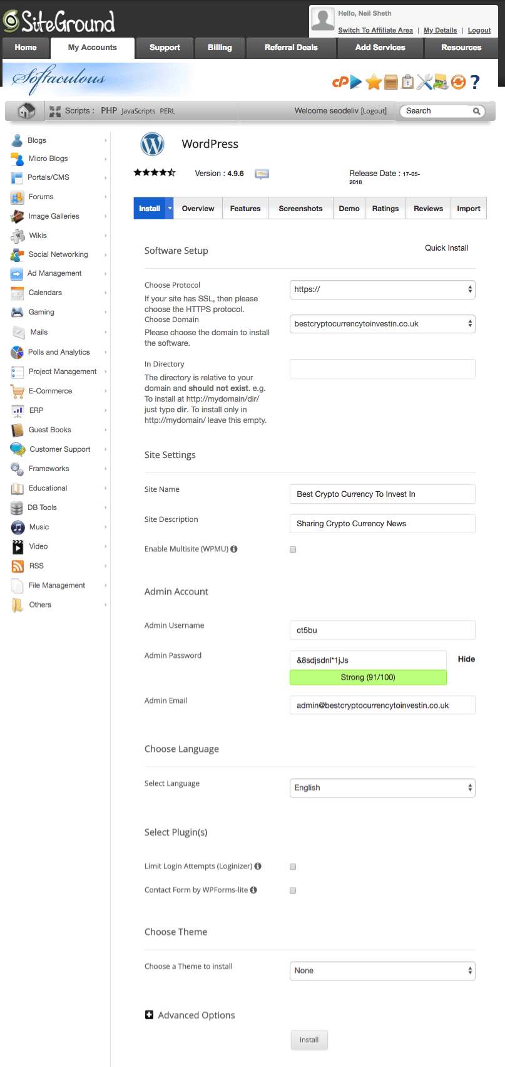Click Quick Install link
This screenshot has height=1067, width=505.
coord(447,248)
